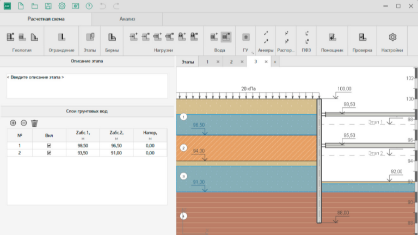Toggle Вкл checkbox for water layer 1
Image resolution: width=418 pixels, height=235 pixels.
coord(49,145)
